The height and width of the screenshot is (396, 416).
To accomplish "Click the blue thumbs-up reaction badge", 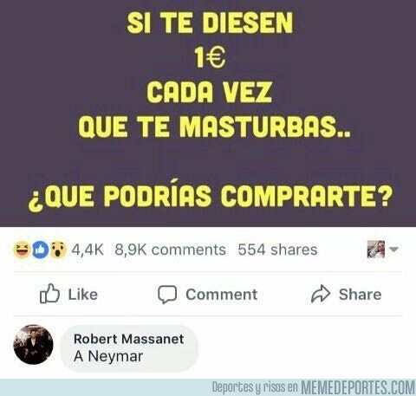I will point(40,250).
